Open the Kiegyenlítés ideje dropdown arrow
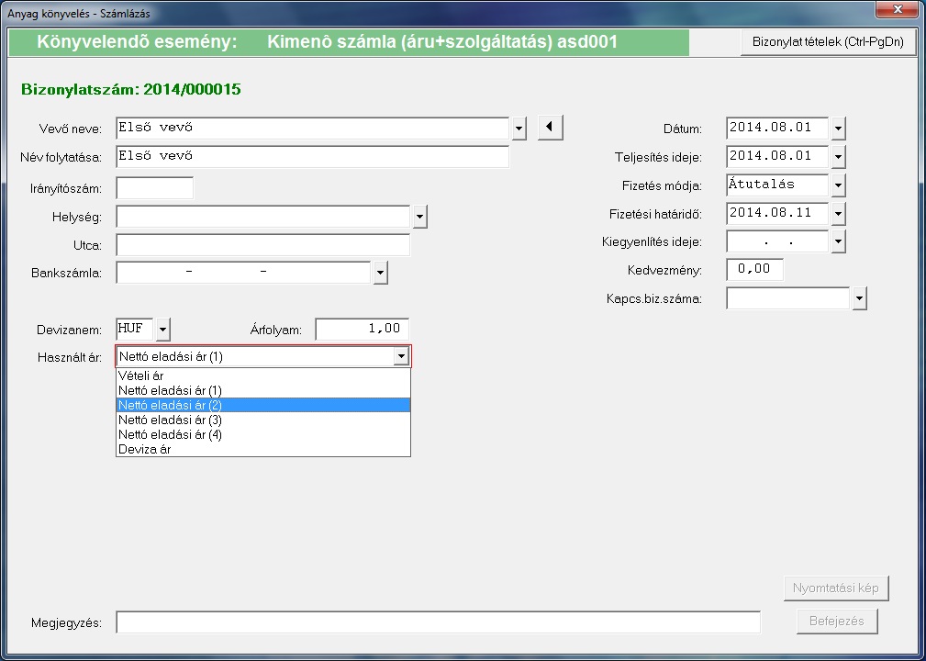926x661 pixels. tap(838, 242)
